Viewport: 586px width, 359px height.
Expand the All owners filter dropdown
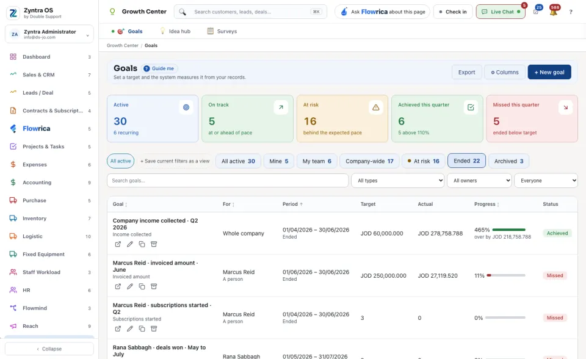point(479,181)
